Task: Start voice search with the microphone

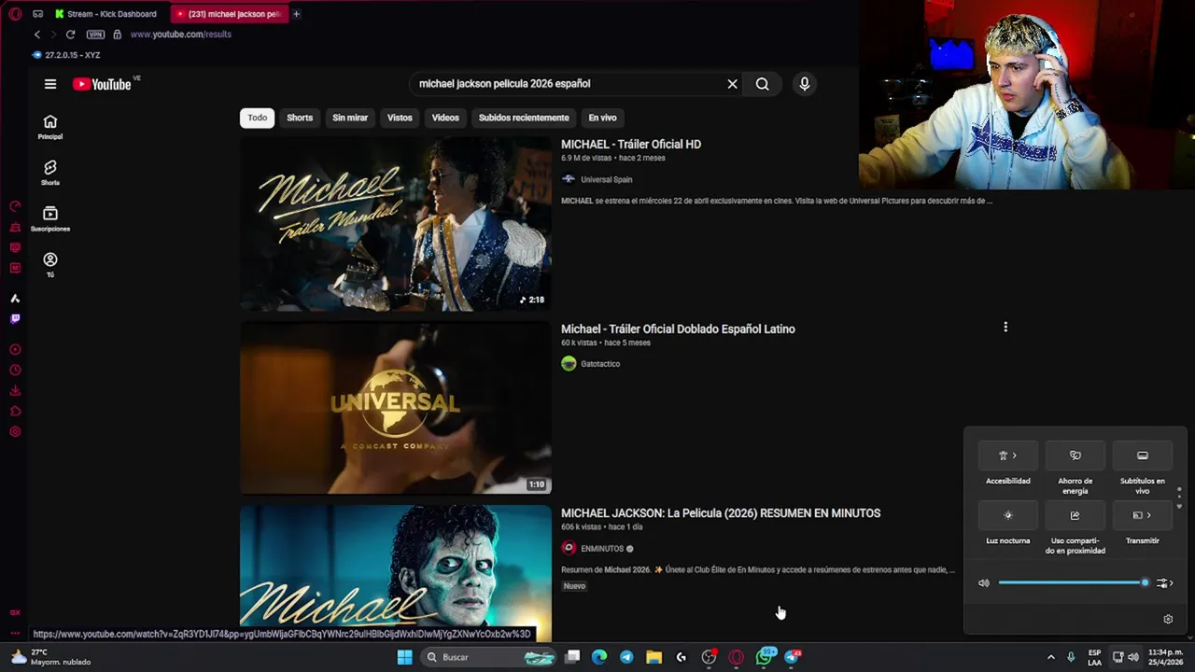Action: click(x=804, y=84)
